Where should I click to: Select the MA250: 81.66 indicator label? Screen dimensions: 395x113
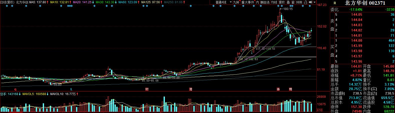pyautogui.click(x=173, y=2)
